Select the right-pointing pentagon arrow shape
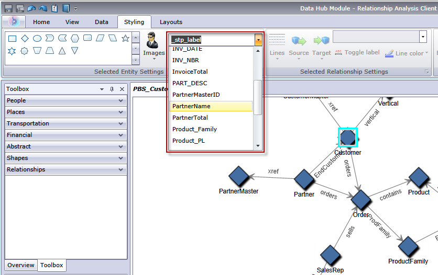 (x=50, y=38)
